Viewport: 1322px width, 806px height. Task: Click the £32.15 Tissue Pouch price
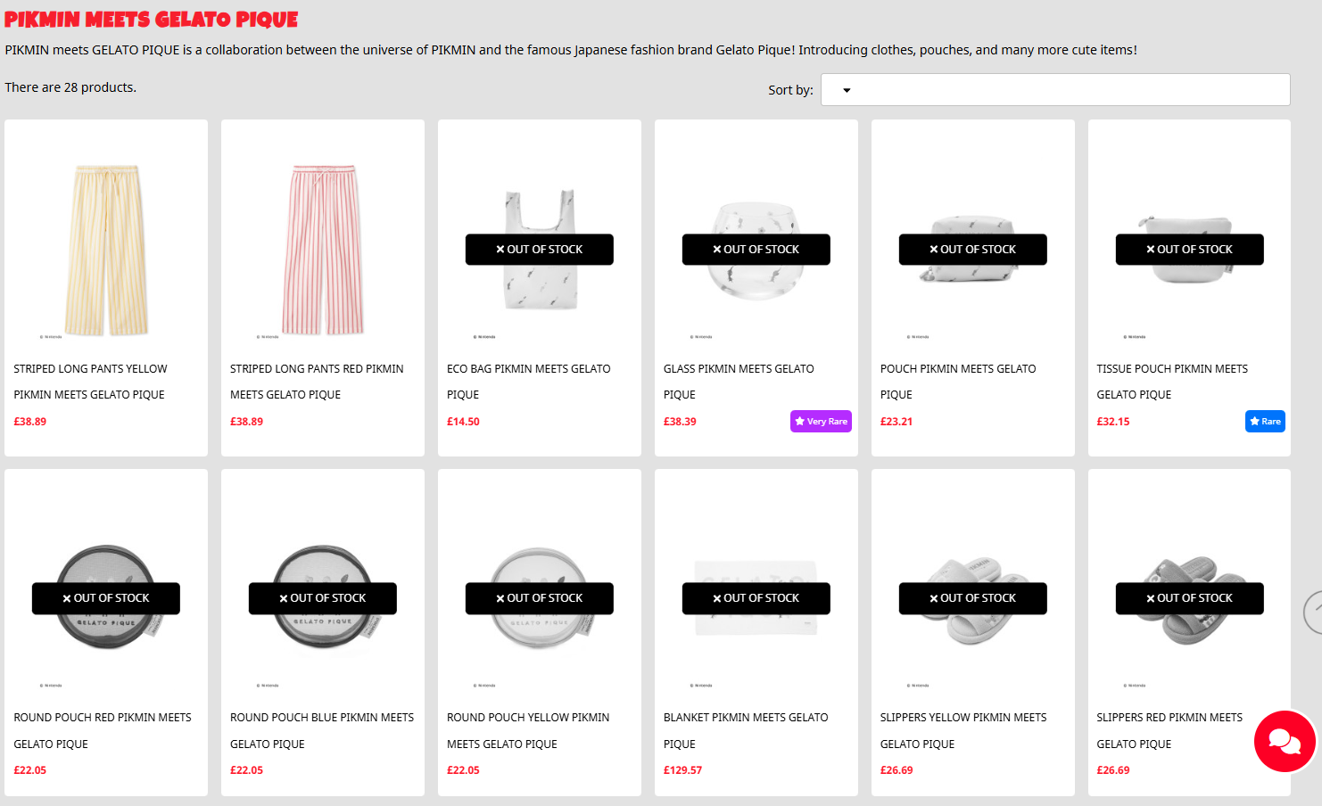click(1113, 422)
